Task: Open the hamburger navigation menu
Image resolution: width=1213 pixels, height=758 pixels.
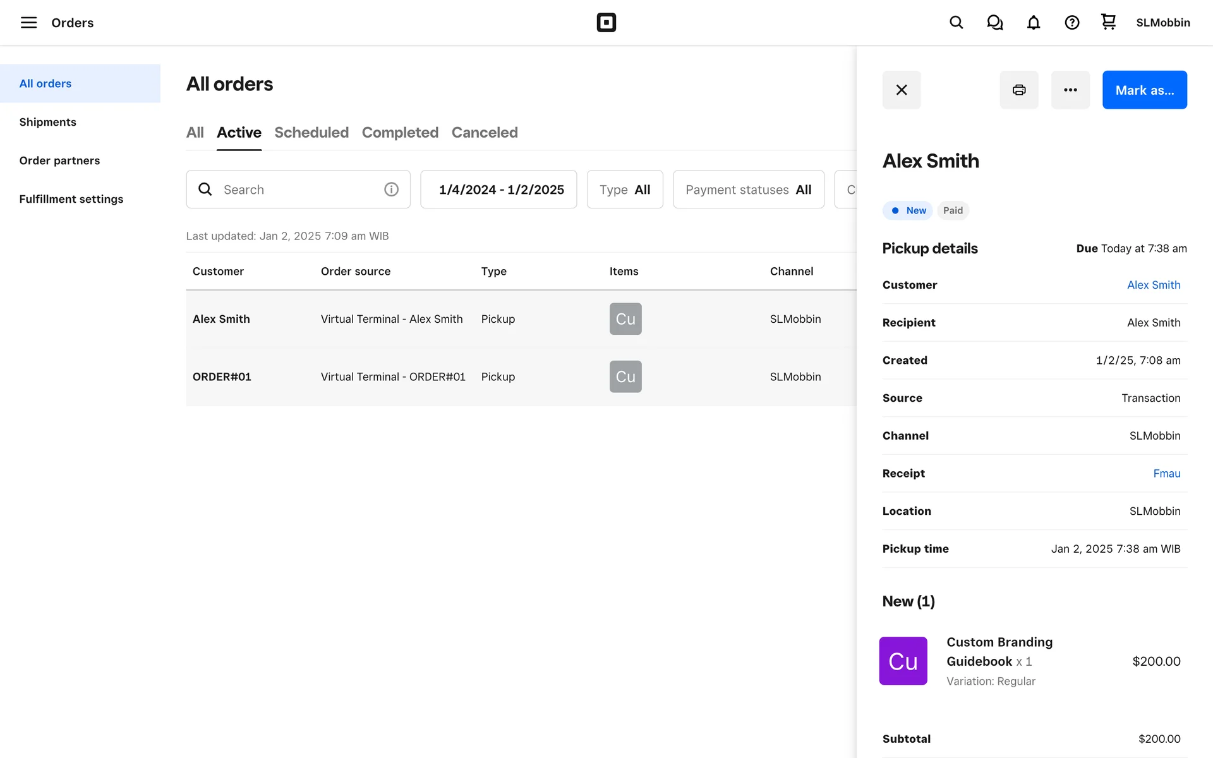Action: 28,23
